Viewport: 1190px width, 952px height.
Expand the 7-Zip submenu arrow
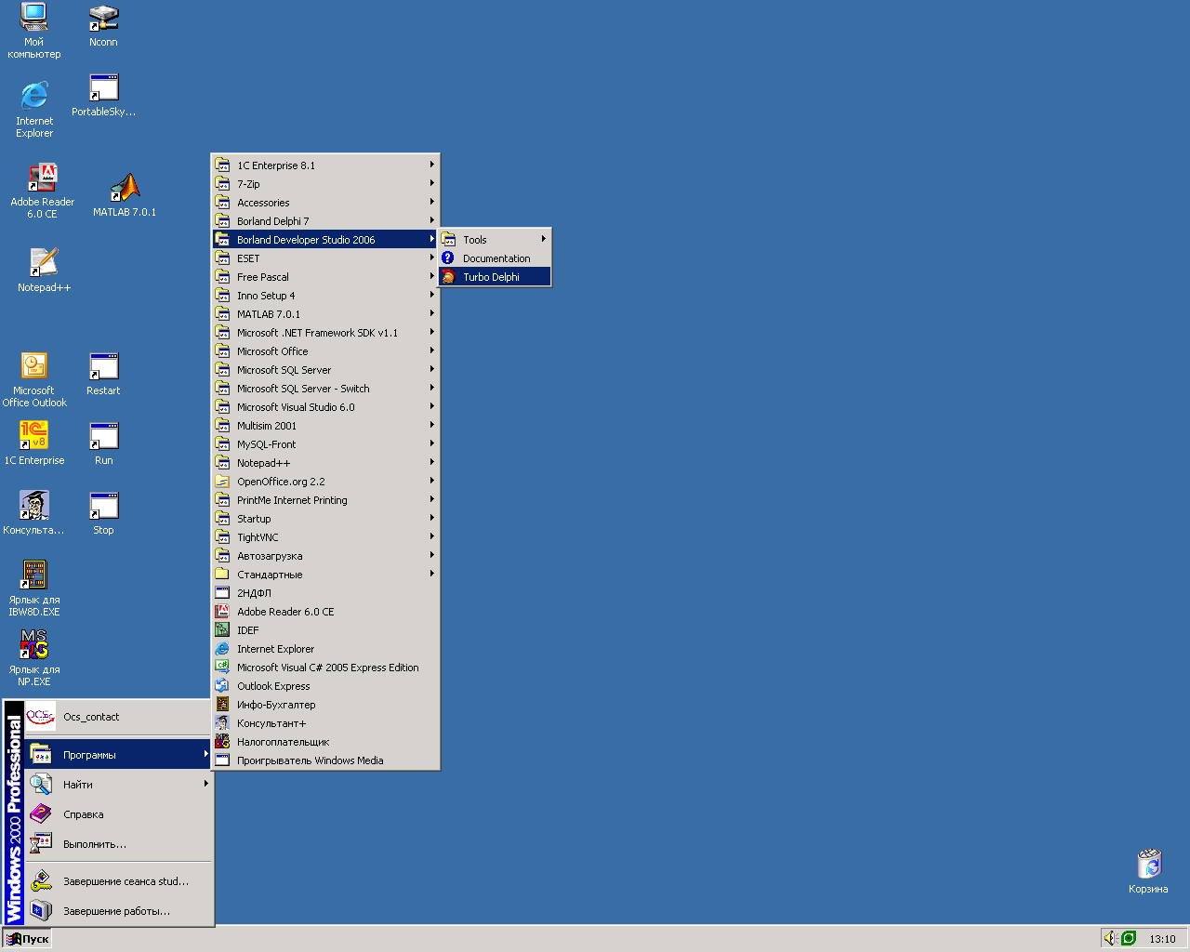(x=432, y=183)
